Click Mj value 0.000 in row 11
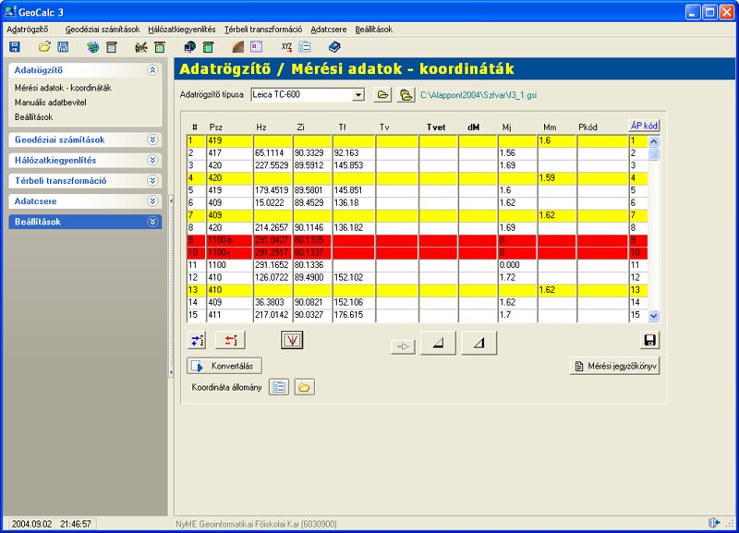The width and height of the screenshot is (739, 533). click(x=517, y=265)
